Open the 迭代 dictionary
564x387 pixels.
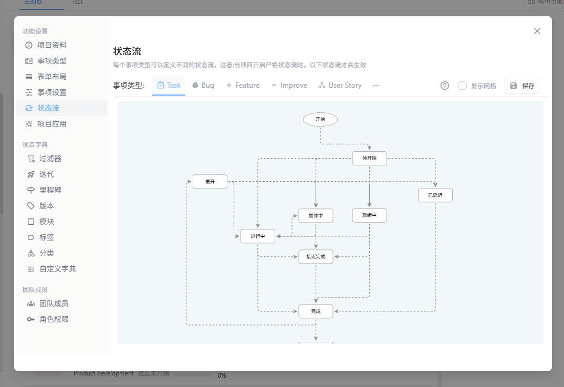point(61,174)
